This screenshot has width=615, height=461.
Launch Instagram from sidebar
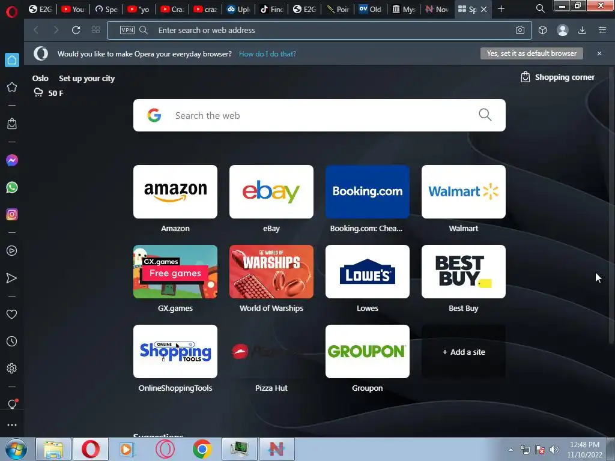[12, 214]
